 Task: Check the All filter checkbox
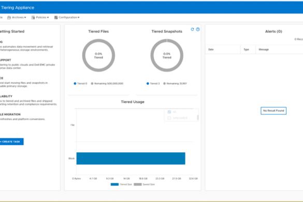click(x=169, y=112)
